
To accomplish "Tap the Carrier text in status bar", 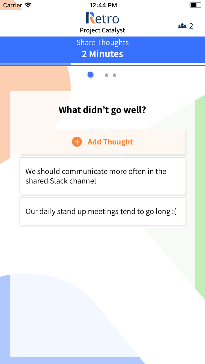I will [x=13, y=5].
